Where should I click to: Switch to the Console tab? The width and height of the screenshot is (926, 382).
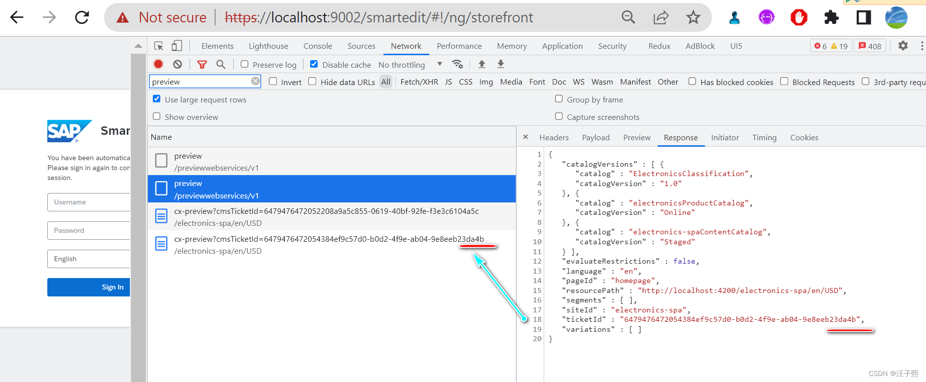coord(318,46)
